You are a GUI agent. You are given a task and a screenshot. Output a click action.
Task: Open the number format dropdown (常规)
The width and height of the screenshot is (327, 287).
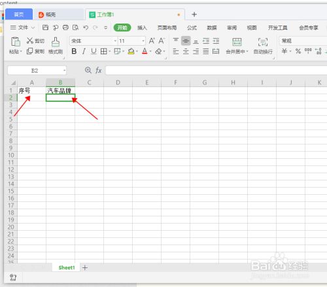tap(303, 41)
